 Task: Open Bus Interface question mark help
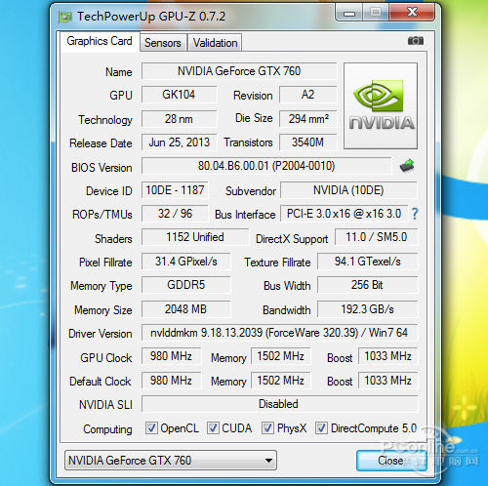[x=415, y=214]
